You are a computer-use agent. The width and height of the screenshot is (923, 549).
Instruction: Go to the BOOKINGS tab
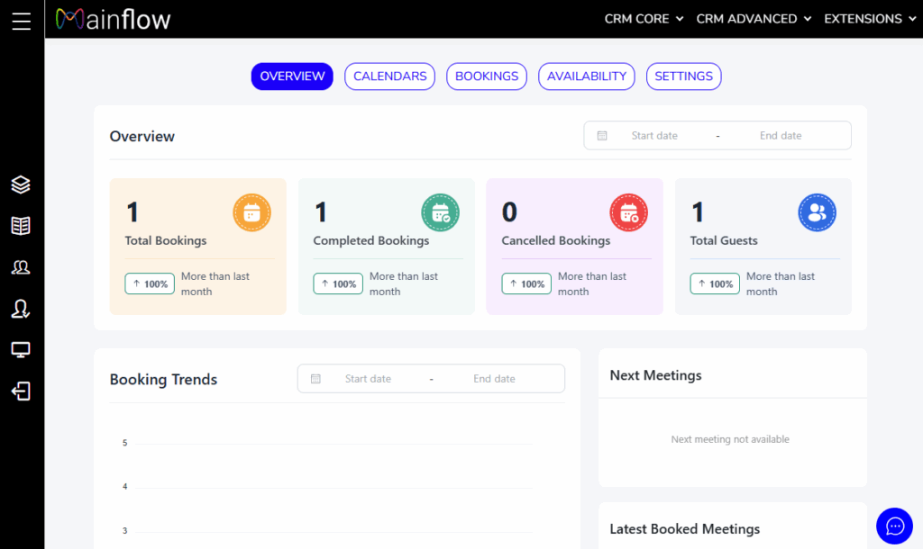point(487,76)
